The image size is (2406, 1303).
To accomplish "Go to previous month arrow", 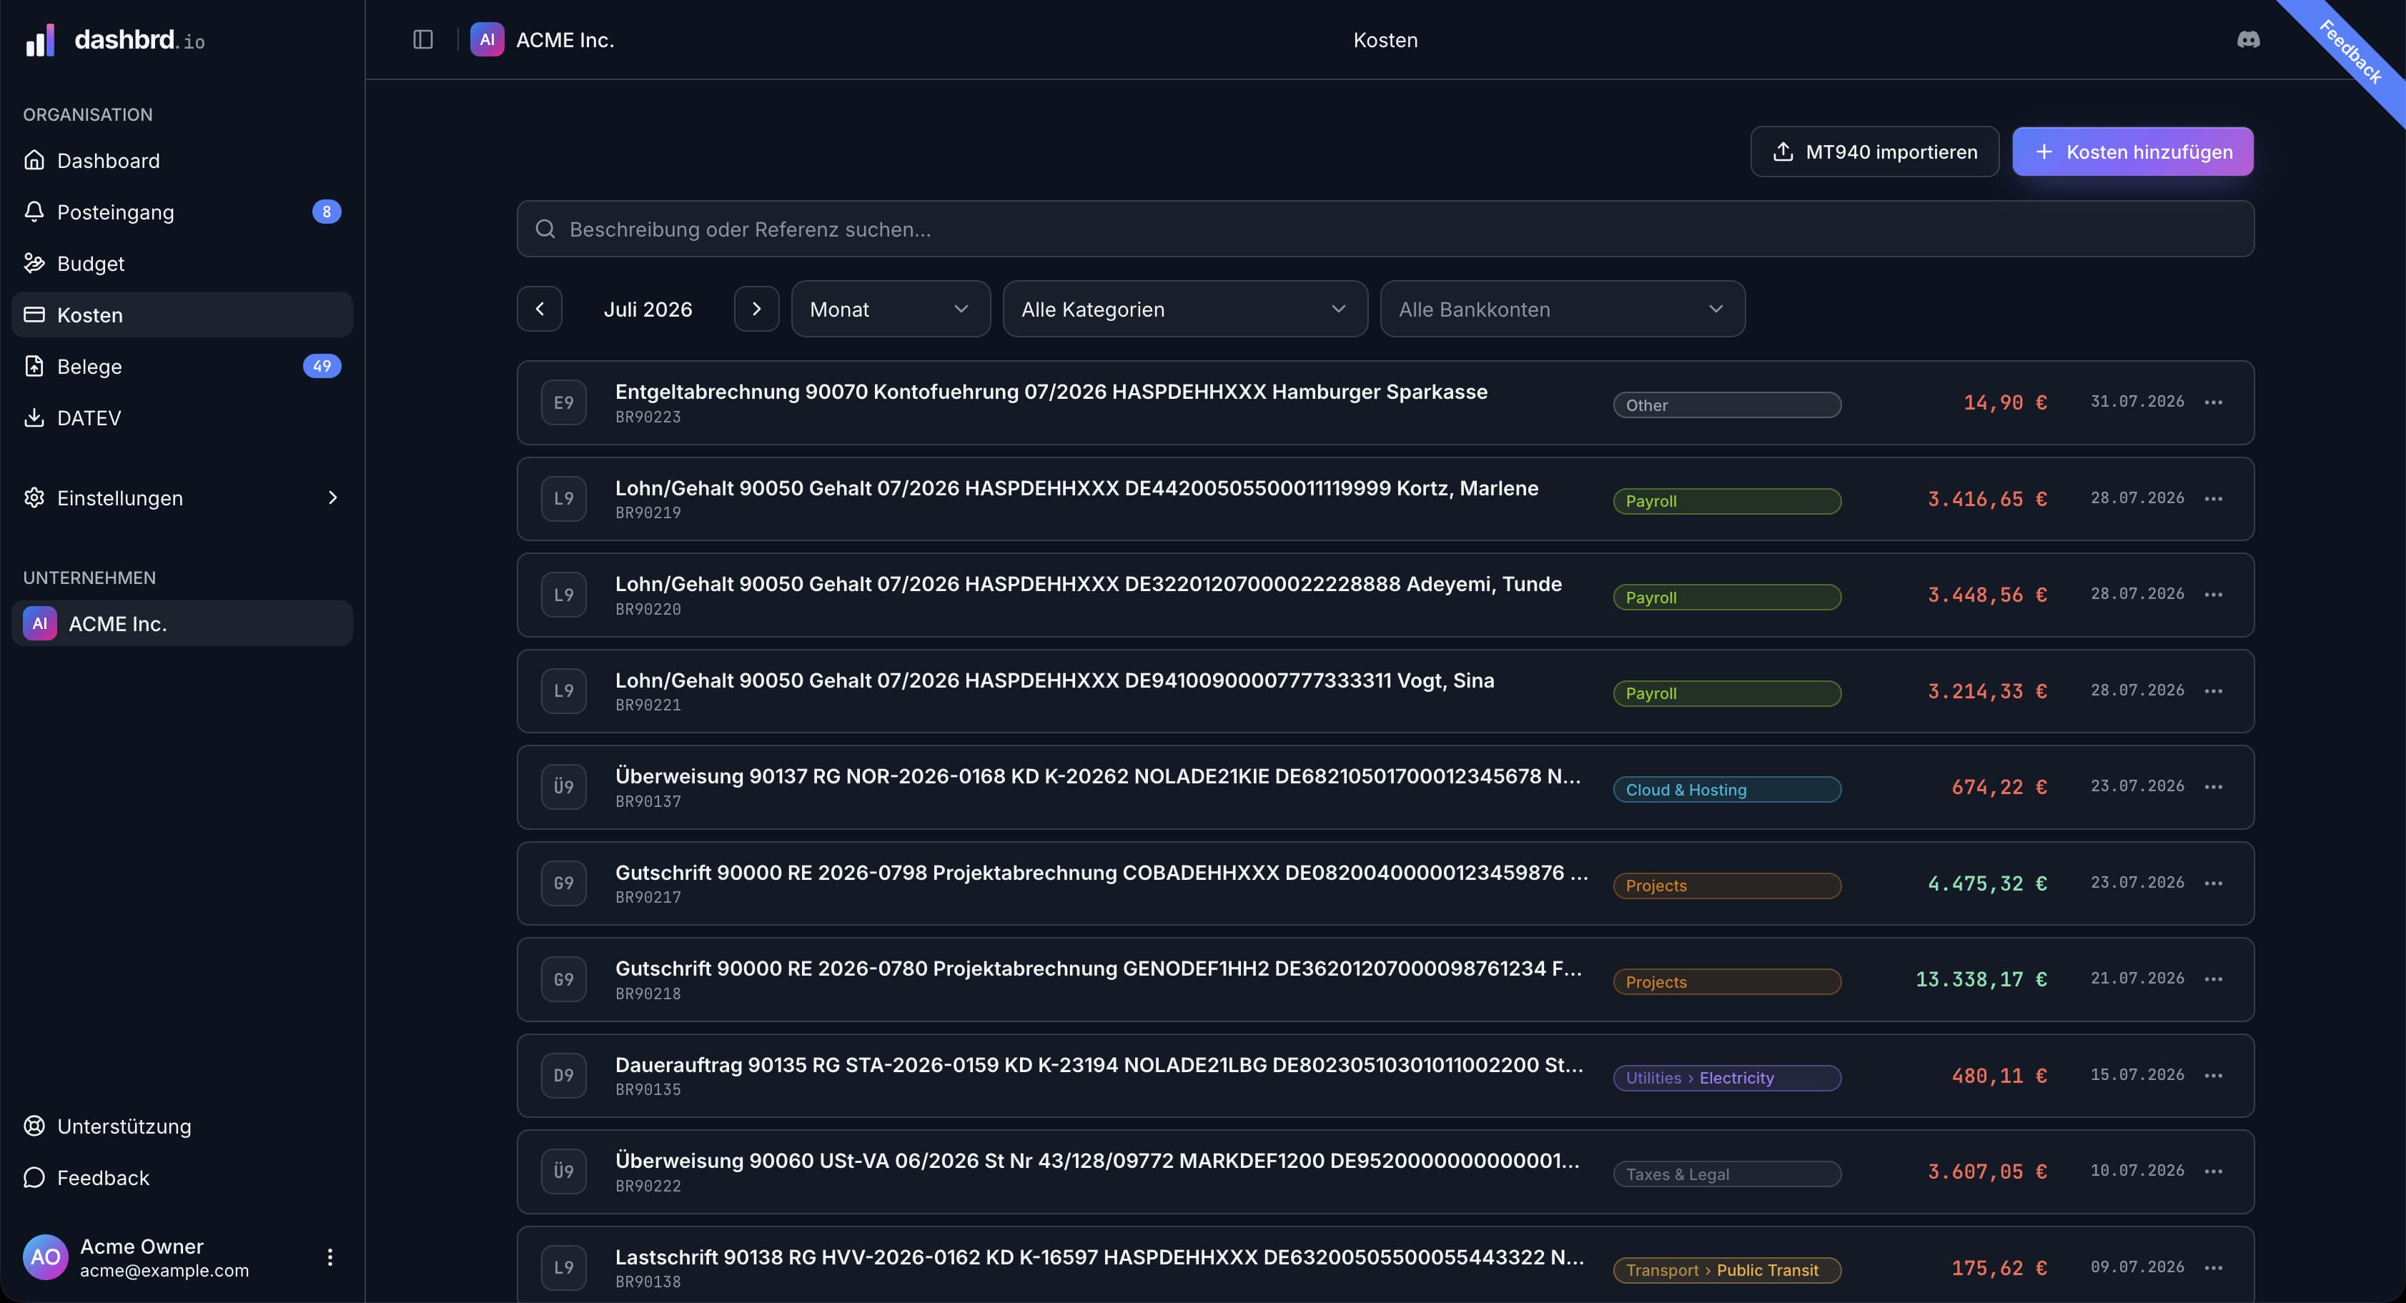I will (540, 309).
